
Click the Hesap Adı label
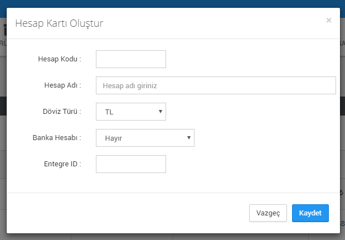point(63,85)
